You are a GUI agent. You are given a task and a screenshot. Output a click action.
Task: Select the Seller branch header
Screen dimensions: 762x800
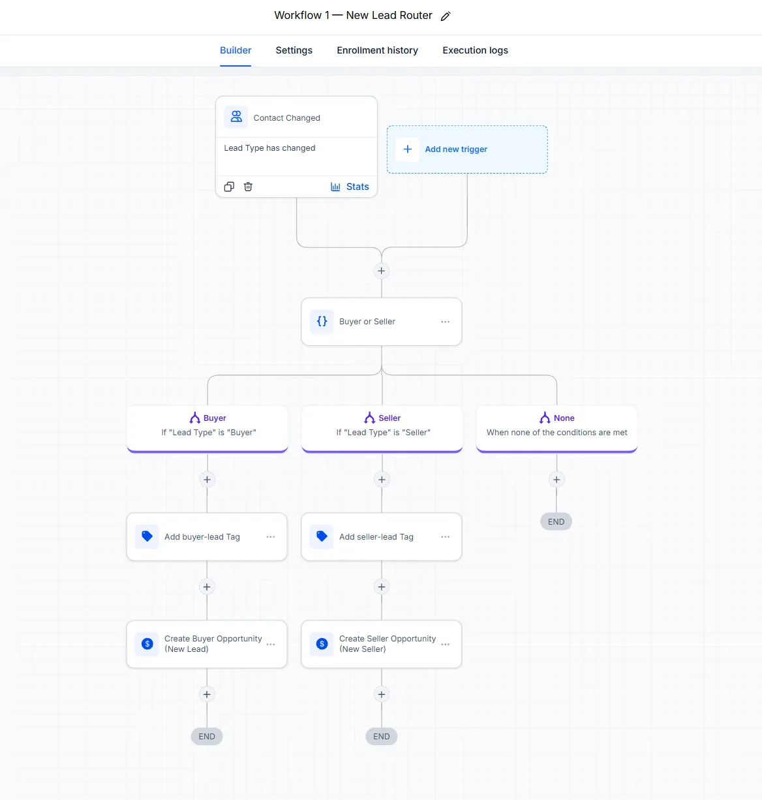click(382, 428)
